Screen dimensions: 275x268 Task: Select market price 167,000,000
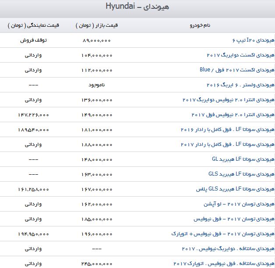[97, 190]
